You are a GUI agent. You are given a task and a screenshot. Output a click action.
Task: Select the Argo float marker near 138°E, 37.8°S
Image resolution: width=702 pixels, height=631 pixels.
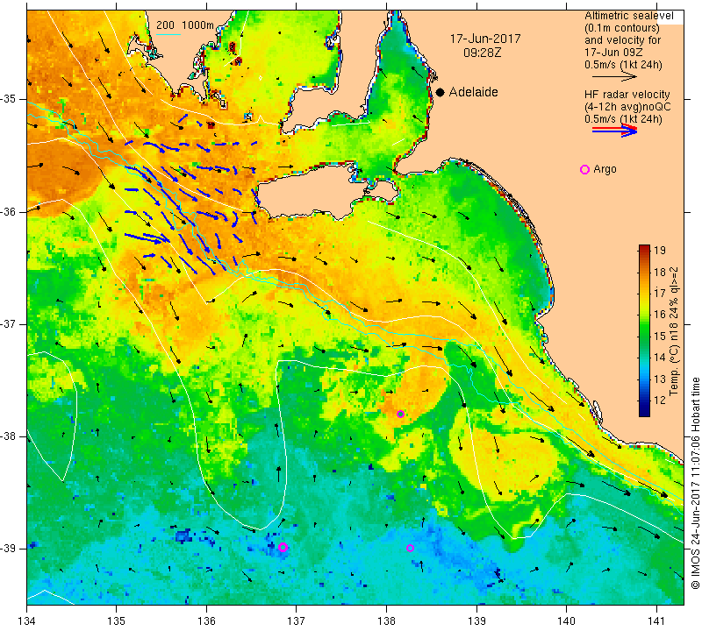(401, 415)
